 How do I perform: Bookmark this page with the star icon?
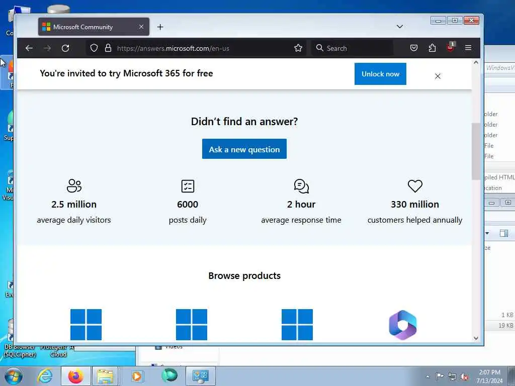[298, 48]
